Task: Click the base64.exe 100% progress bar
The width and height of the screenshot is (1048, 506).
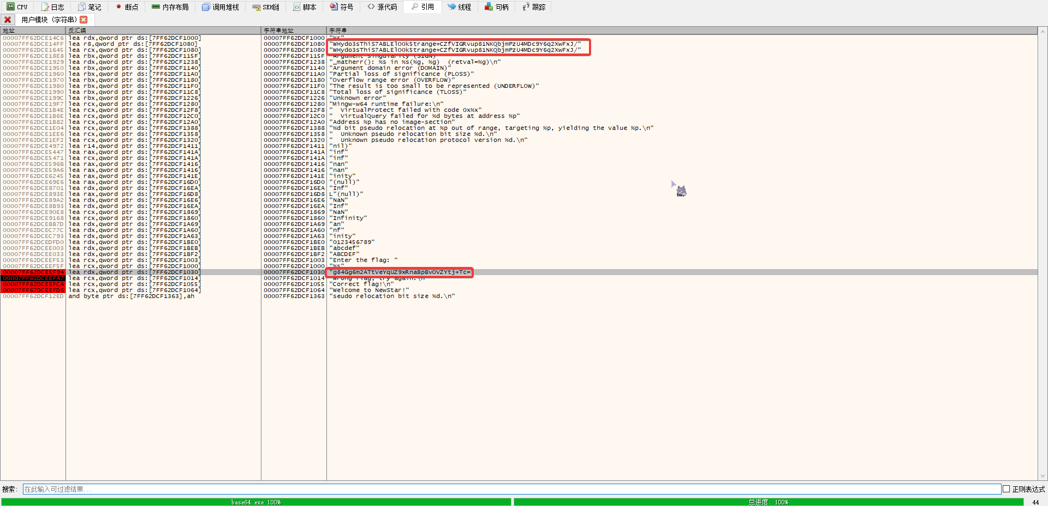Action: click(255, 502)
